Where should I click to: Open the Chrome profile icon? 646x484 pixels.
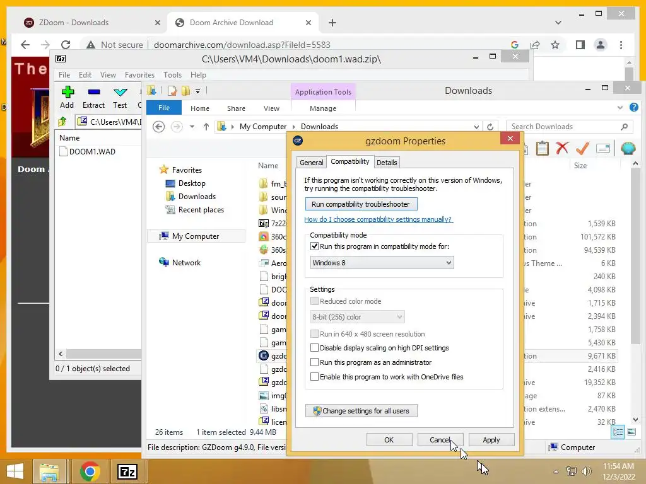coord(601,45)
